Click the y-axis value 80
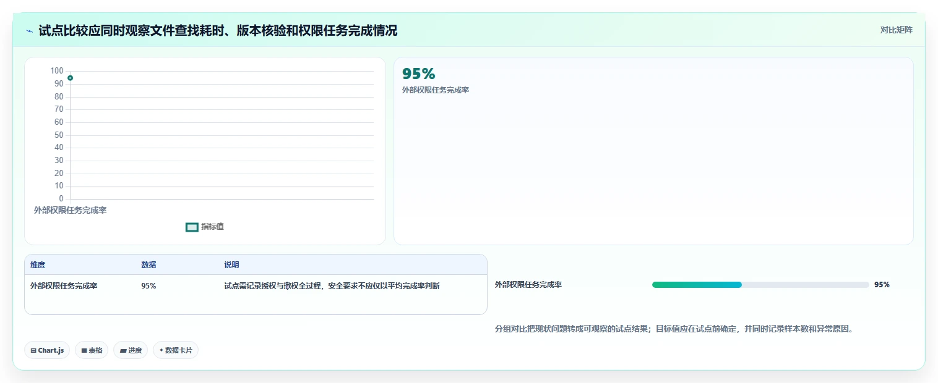The image size is (938, 383). point(59,97)
